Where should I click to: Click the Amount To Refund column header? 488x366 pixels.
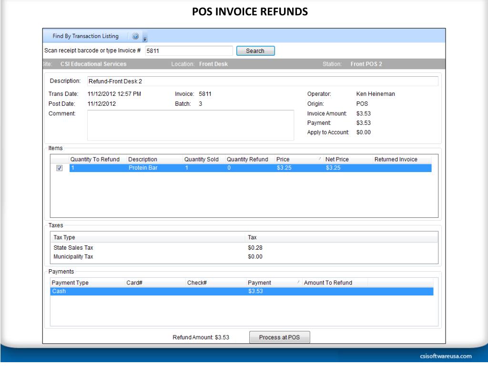[x=335, y=283]
